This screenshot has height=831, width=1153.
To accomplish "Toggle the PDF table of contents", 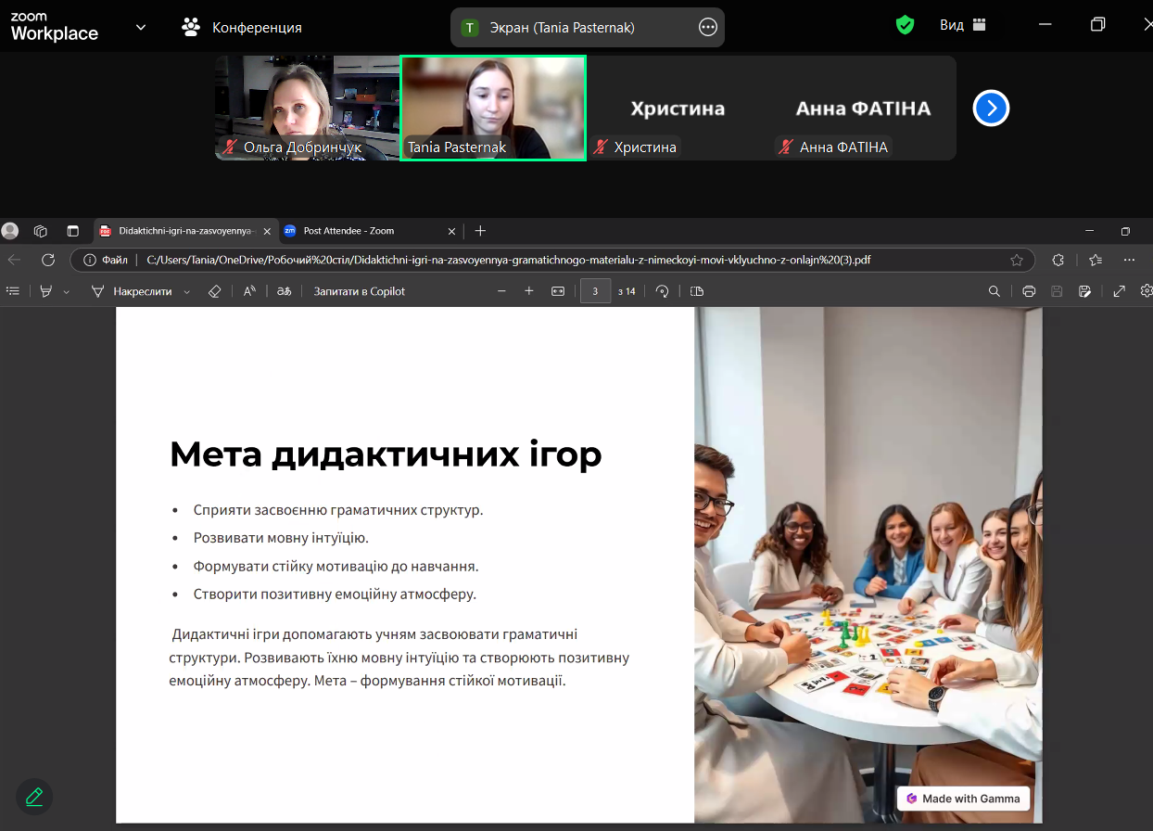I will point(13,291).
